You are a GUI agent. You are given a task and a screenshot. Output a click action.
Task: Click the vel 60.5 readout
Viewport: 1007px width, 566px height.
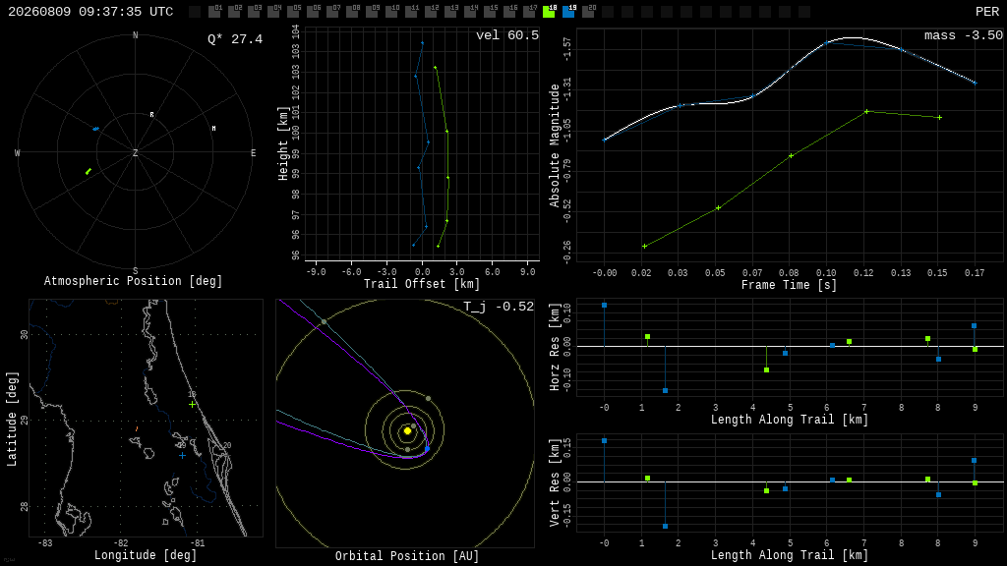(x=507, y=35)
